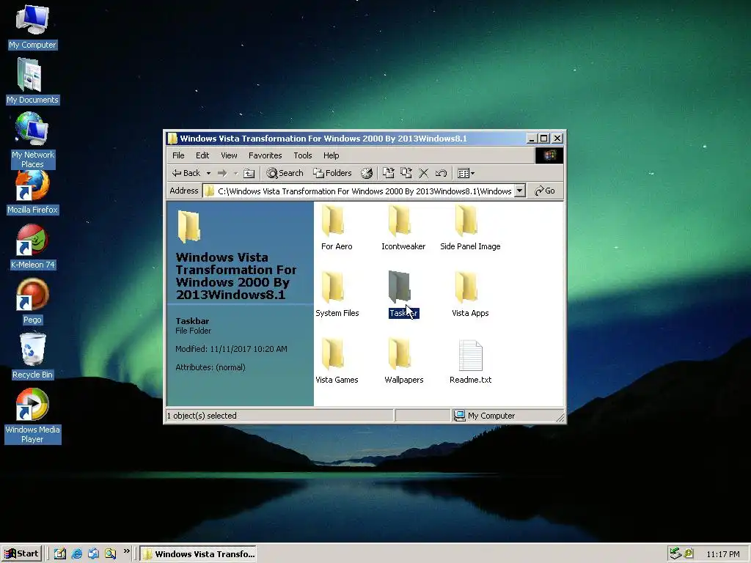751x563 pixels.
Task: Click the Windows Vista Transfo... taskbar button
Action: (x=198, y=554)
